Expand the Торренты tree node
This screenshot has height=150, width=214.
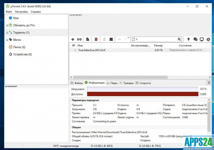7,33
